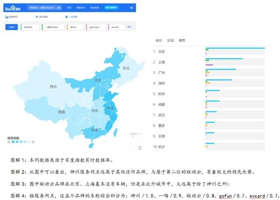Click the purple bar for 上海
The height and width of the screenshot is (200, 280).
click(x=209, y=65)
